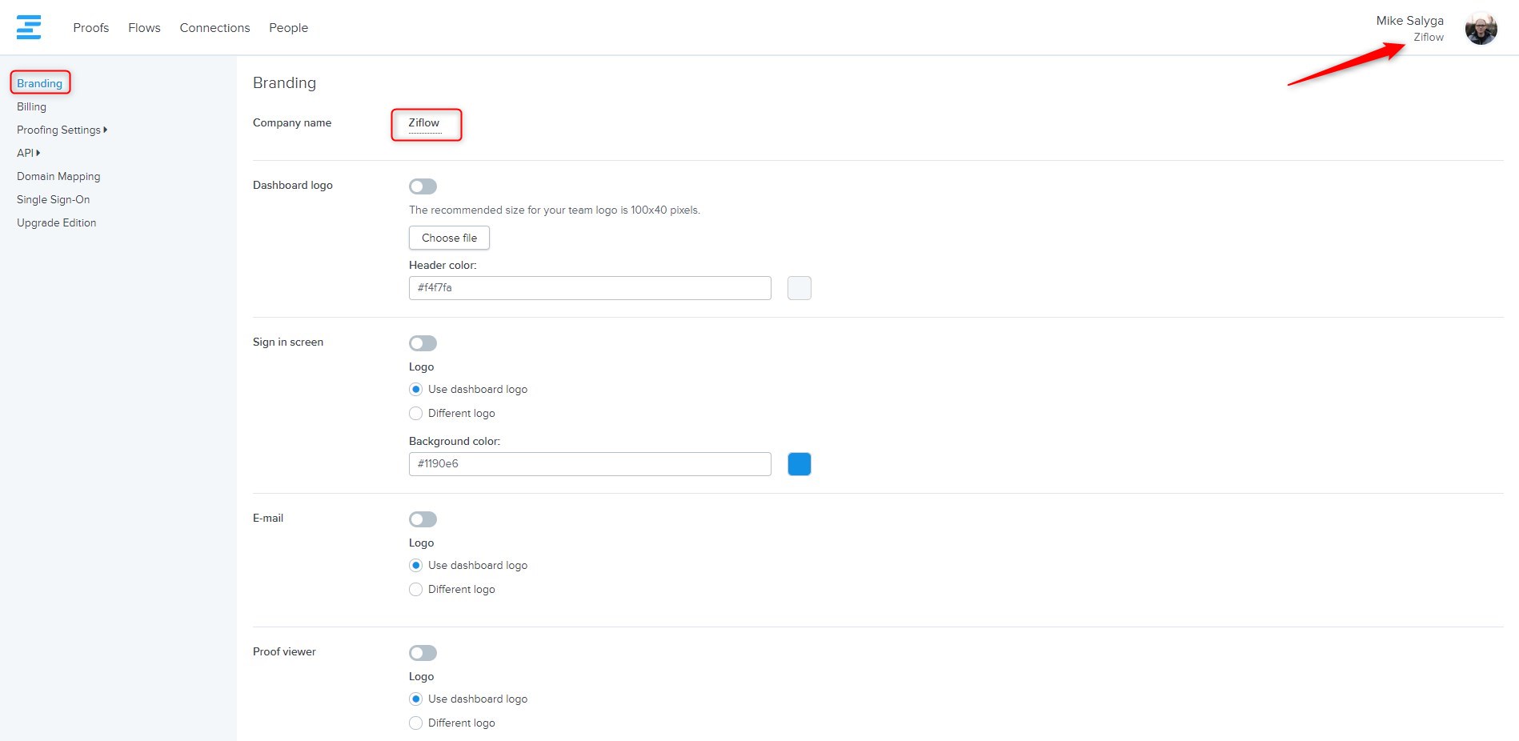This screenshot has height=741, width=1519.
Task: Go to Flows in top navigation
Action: (144, 28)
